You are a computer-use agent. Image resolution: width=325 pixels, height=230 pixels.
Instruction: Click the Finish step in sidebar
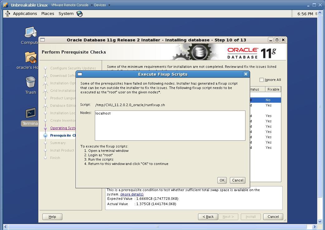pyautogui.click(x=55, y=157)
